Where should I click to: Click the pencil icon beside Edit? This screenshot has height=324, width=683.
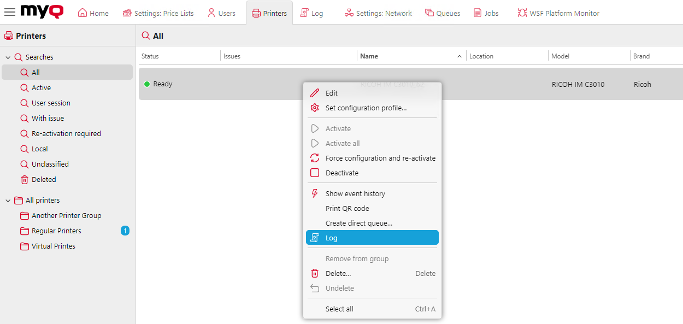point(315,93)
